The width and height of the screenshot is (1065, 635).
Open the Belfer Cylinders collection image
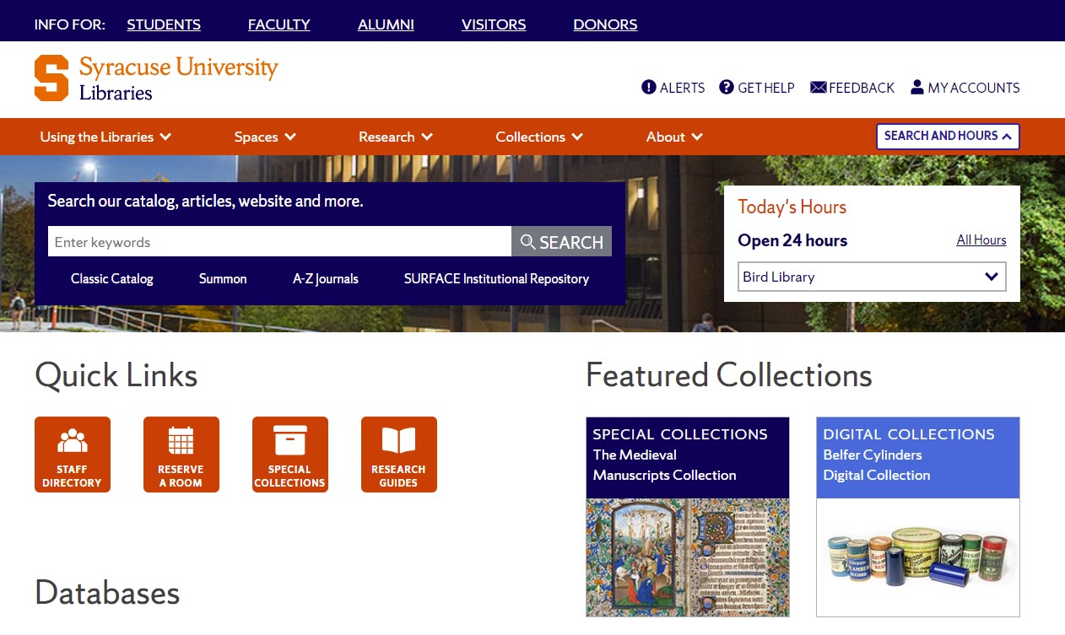point(918,557)
